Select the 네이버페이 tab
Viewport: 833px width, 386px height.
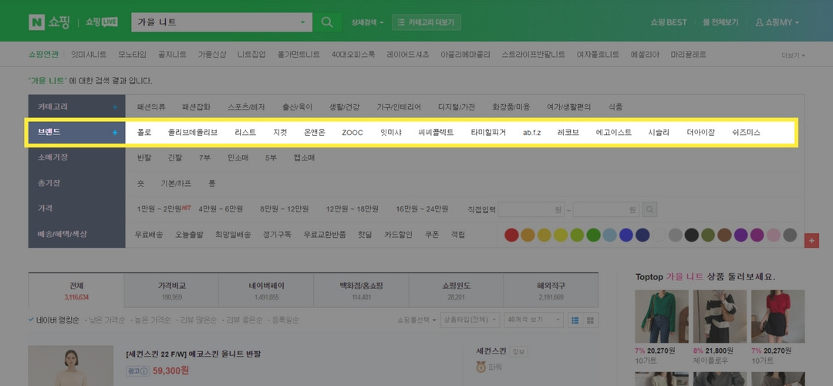(x=266, y=290)
